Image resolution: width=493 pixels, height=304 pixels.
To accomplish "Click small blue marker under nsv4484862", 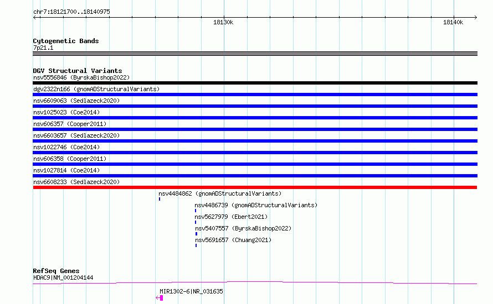I will pyautogui.click(x=160, y=199).
